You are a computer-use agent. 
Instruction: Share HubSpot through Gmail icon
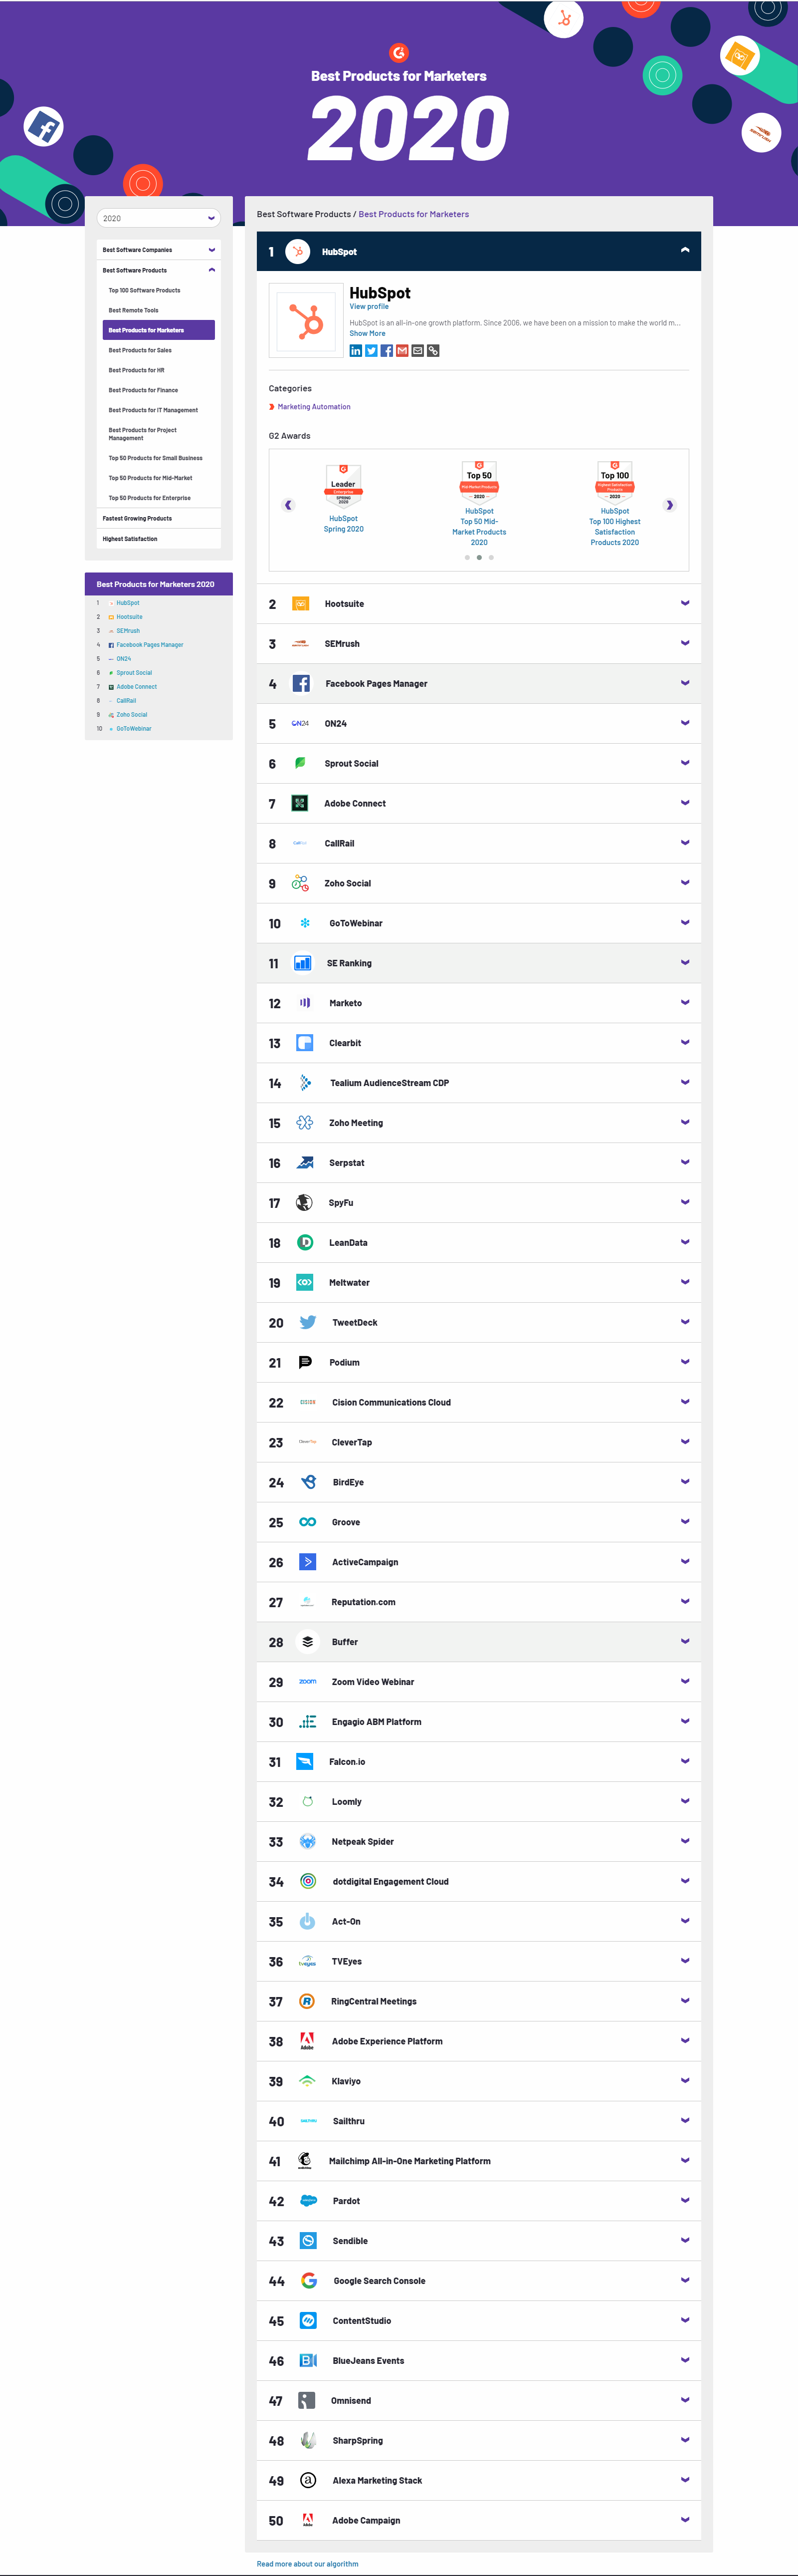coord(402,350)
